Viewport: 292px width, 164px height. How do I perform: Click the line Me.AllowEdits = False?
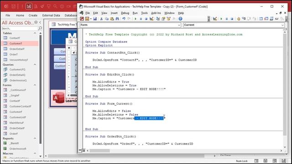111,111
